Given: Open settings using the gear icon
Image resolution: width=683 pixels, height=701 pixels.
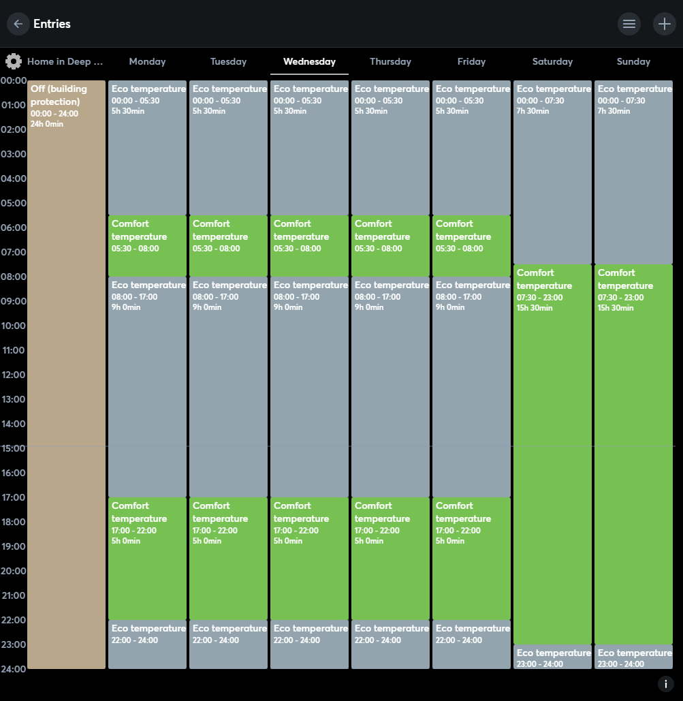Looking at the screenshot, I should 13,61.
